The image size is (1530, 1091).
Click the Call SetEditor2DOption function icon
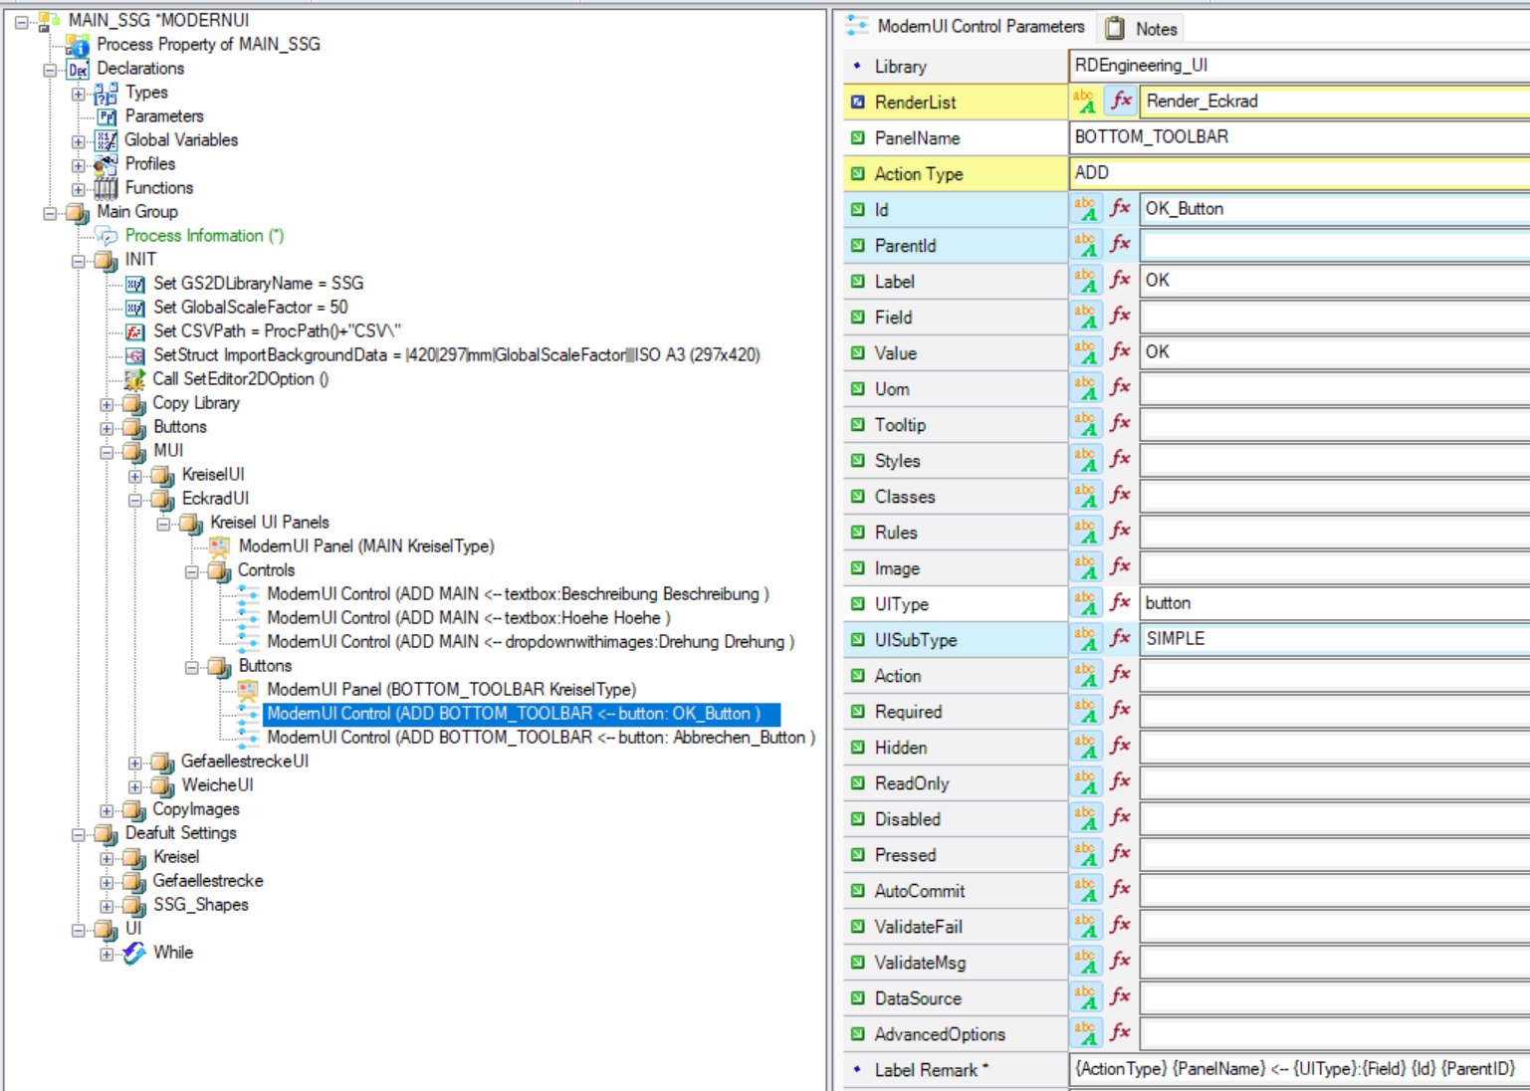click(x=134, y=379)
